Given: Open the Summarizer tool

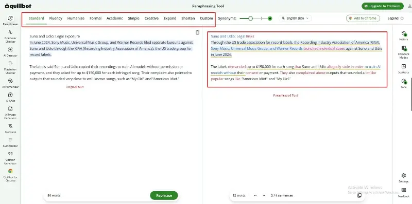Looking at the screenshot, I should (x=10, y=142).
